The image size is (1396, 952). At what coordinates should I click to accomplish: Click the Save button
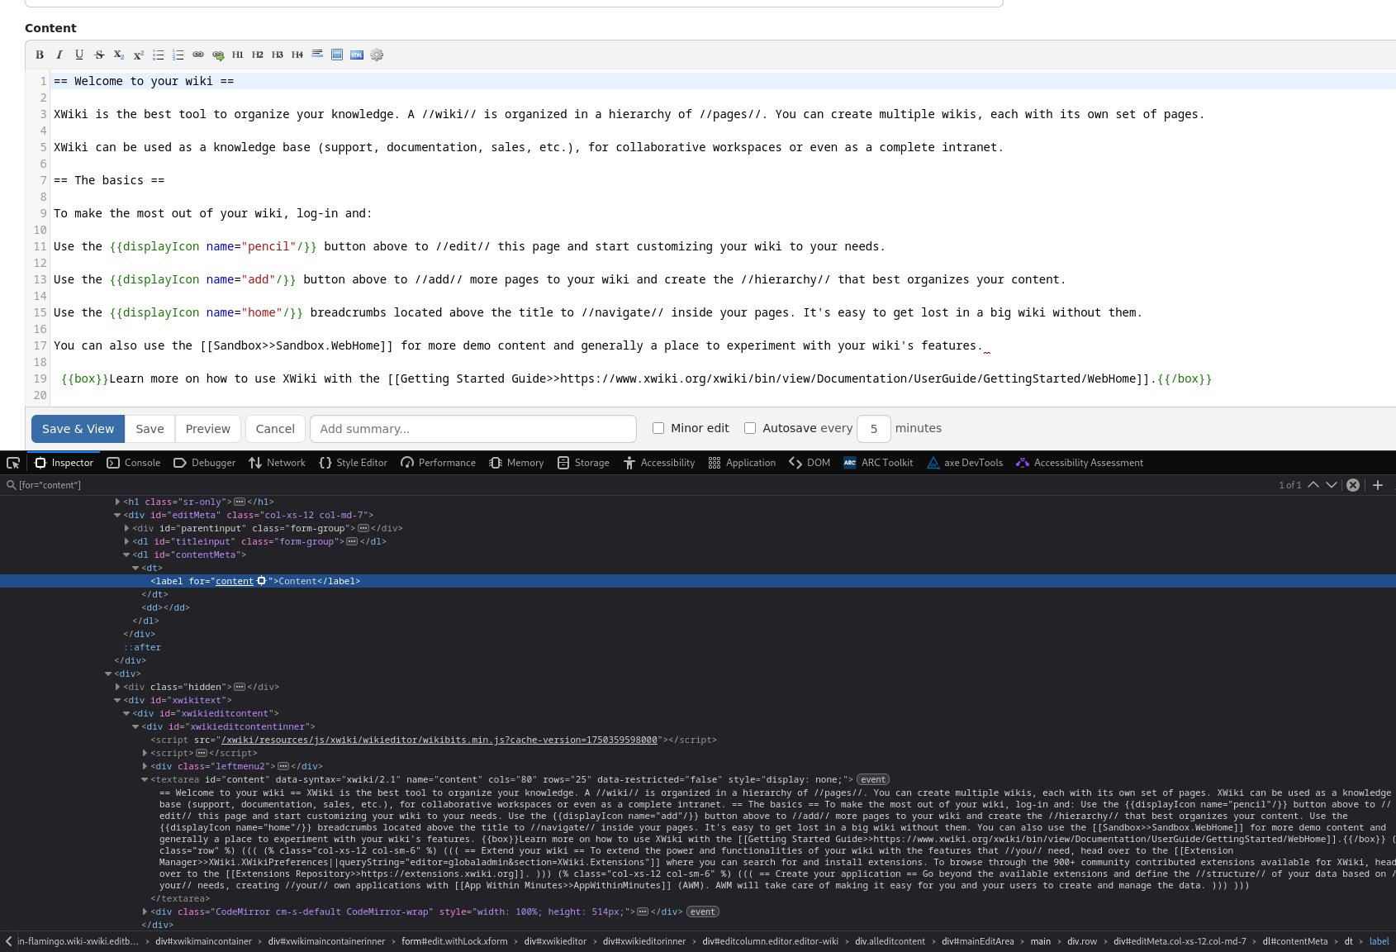[150, 429]
